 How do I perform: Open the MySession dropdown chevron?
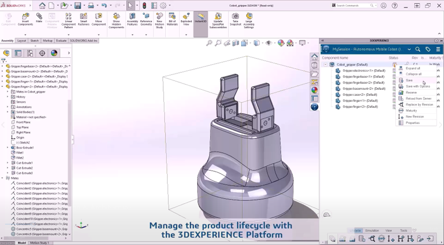[x=409, y=49]
